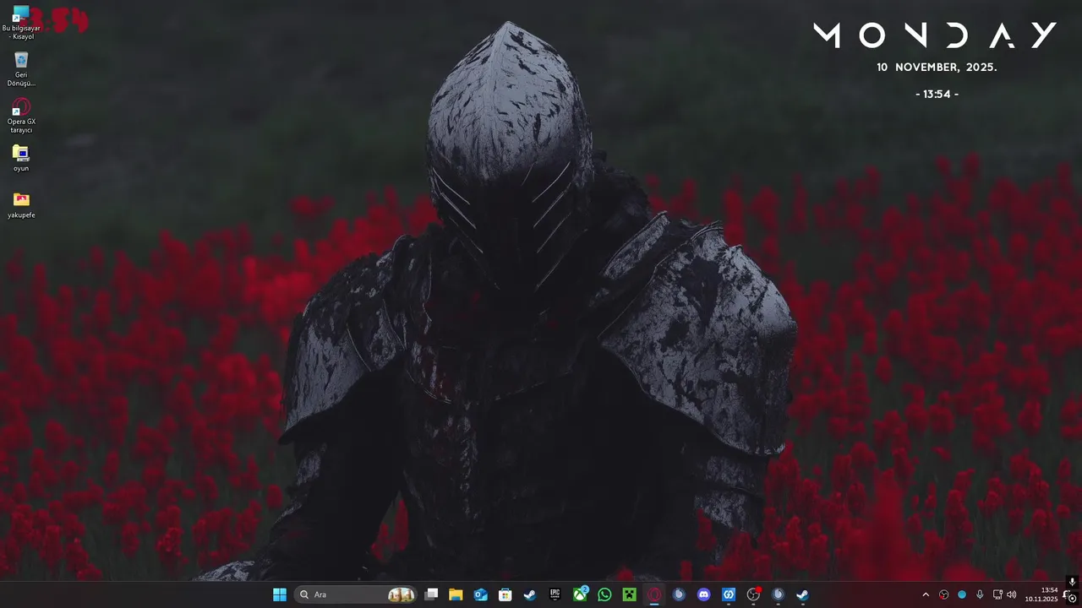Open the running Steam window icon at taskbar end
This screenshot has width=1082, height=608.
click(802, 594)
